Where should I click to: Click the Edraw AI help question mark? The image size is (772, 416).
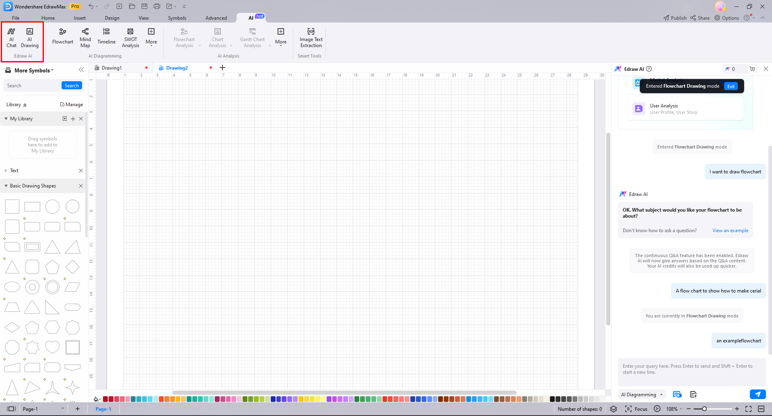(649, 69)
